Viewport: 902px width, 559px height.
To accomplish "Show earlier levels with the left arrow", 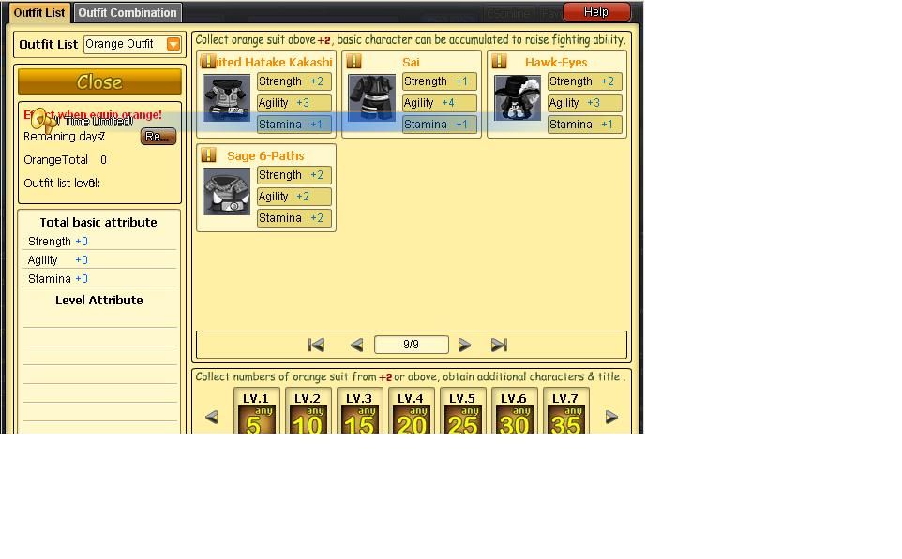I will click(x=211, y=417).
